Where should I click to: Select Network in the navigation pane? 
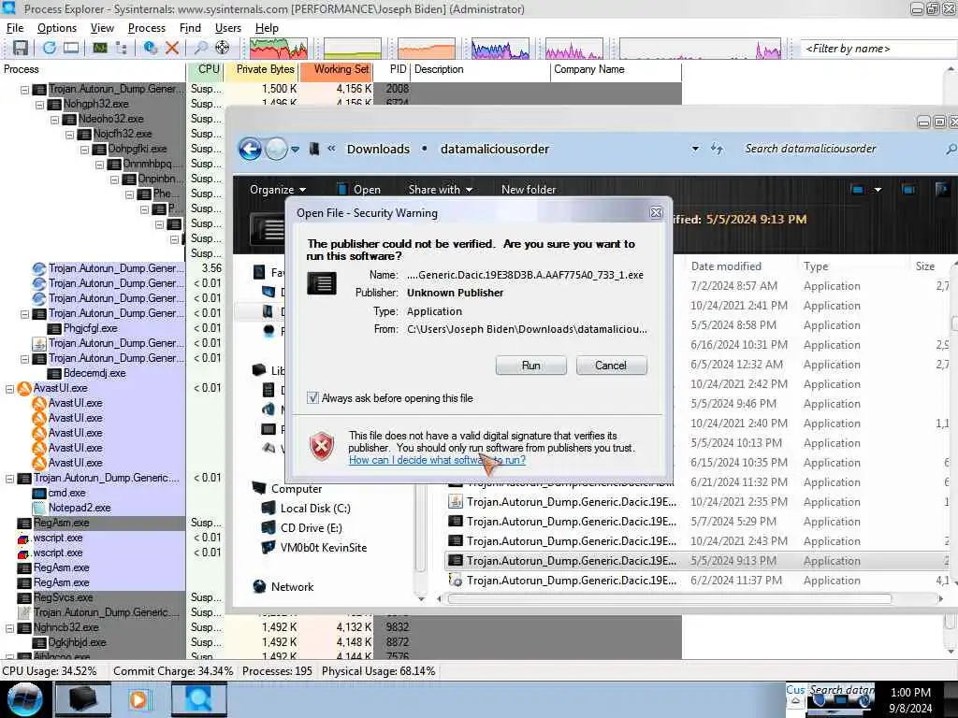pos(283,587)
